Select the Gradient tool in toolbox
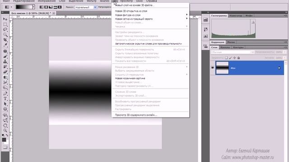 coord(5,77)
